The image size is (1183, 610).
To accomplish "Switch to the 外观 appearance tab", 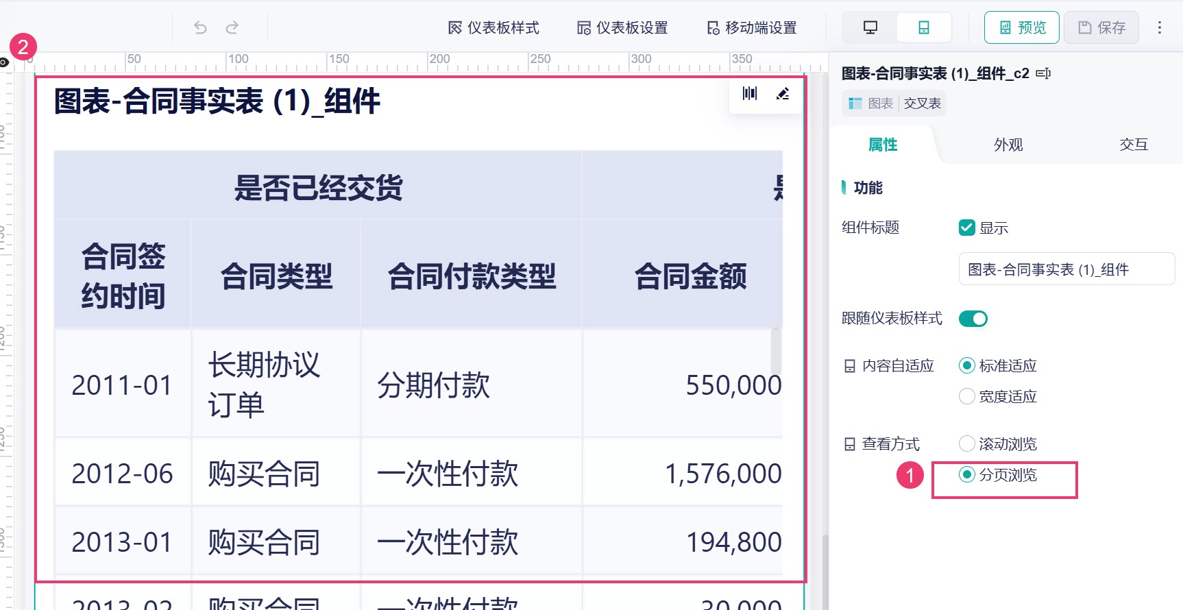I will (x=1008, y=145).
